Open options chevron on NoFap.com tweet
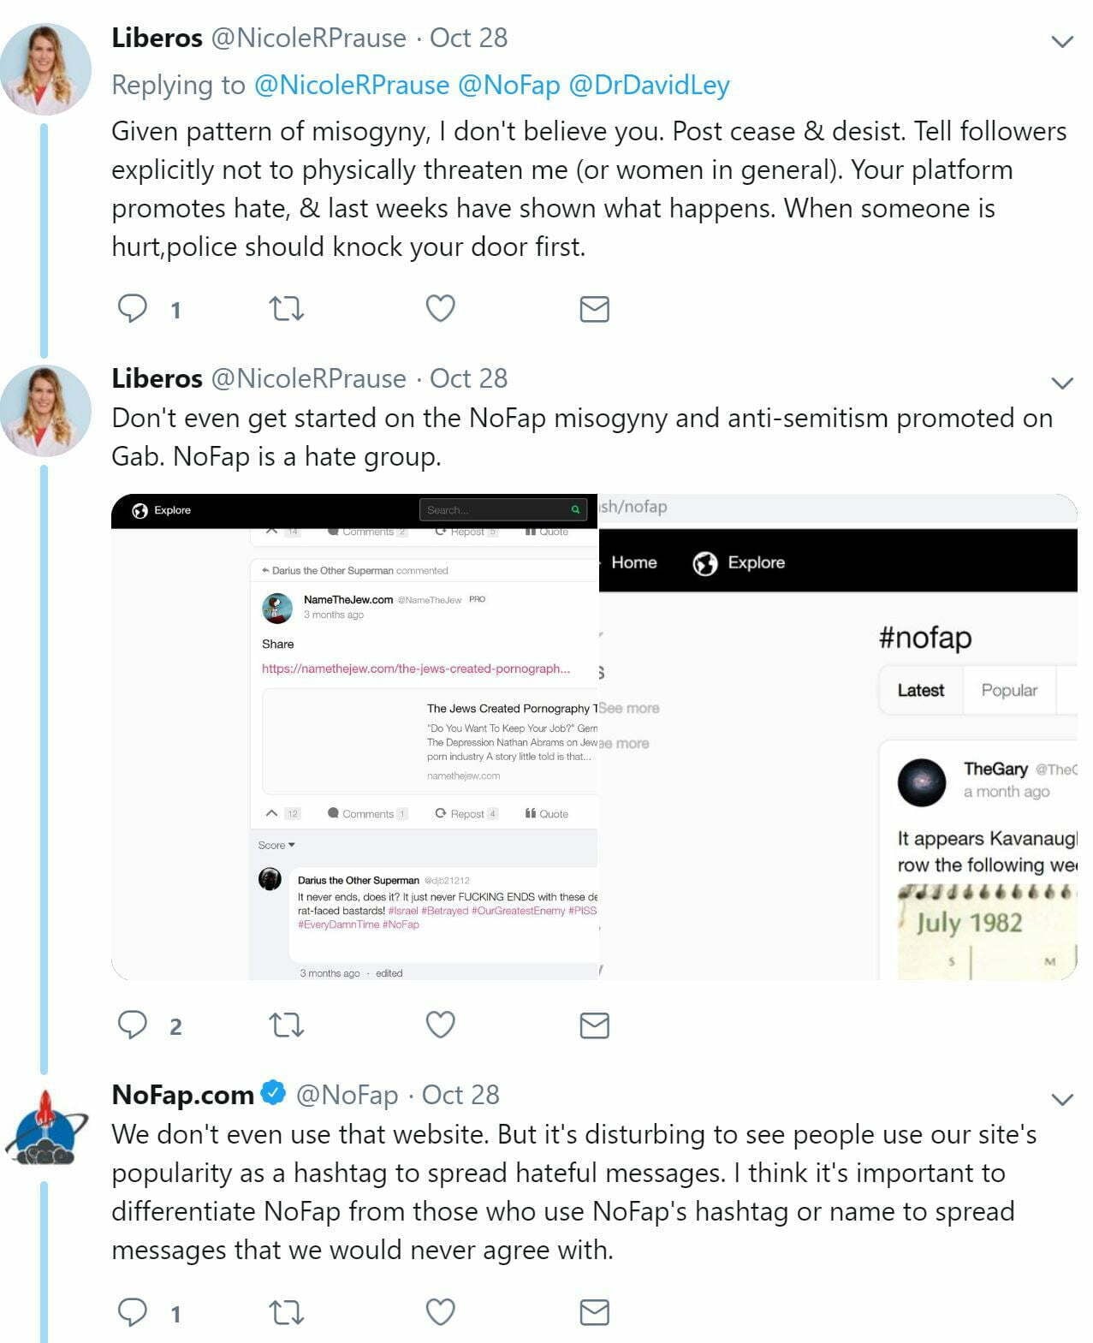Image resolution: width=1093 pixels, height=1343 pixels. 1061,1099
